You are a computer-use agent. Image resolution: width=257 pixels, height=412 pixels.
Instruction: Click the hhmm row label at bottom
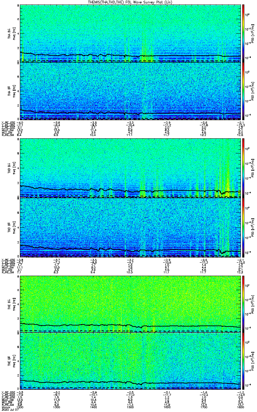tap(5, 408)
